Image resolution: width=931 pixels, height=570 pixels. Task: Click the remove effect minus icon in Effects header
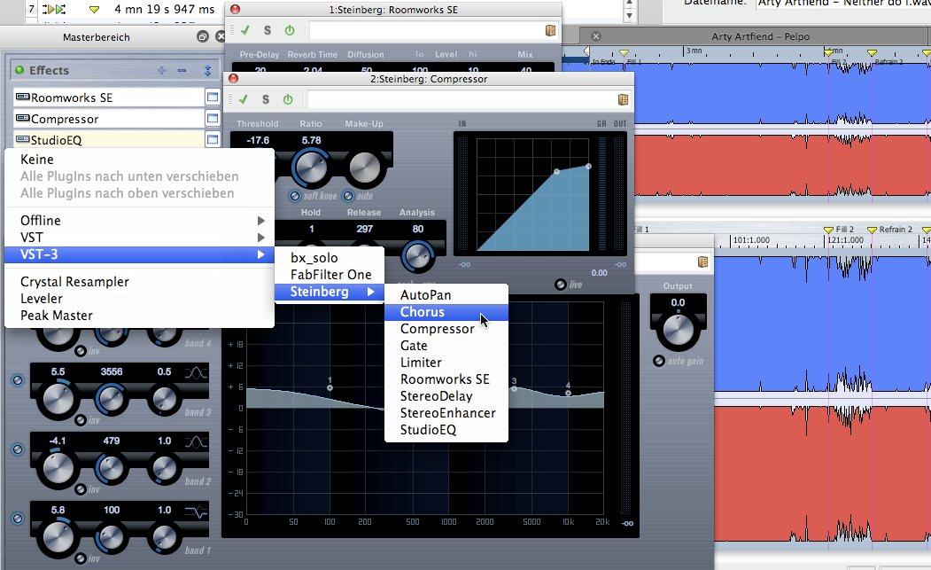182,71
